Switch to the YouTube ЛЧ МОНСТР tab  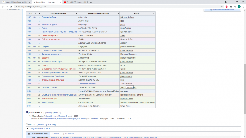click(78, 2)
